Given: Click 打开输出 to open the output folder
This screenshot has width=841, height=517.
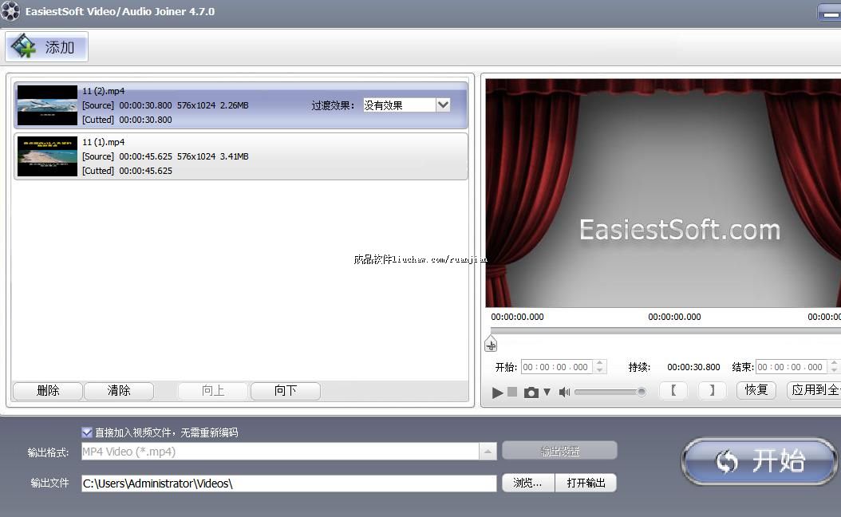Looking at the screenshot, I should [x=586, y=483].
